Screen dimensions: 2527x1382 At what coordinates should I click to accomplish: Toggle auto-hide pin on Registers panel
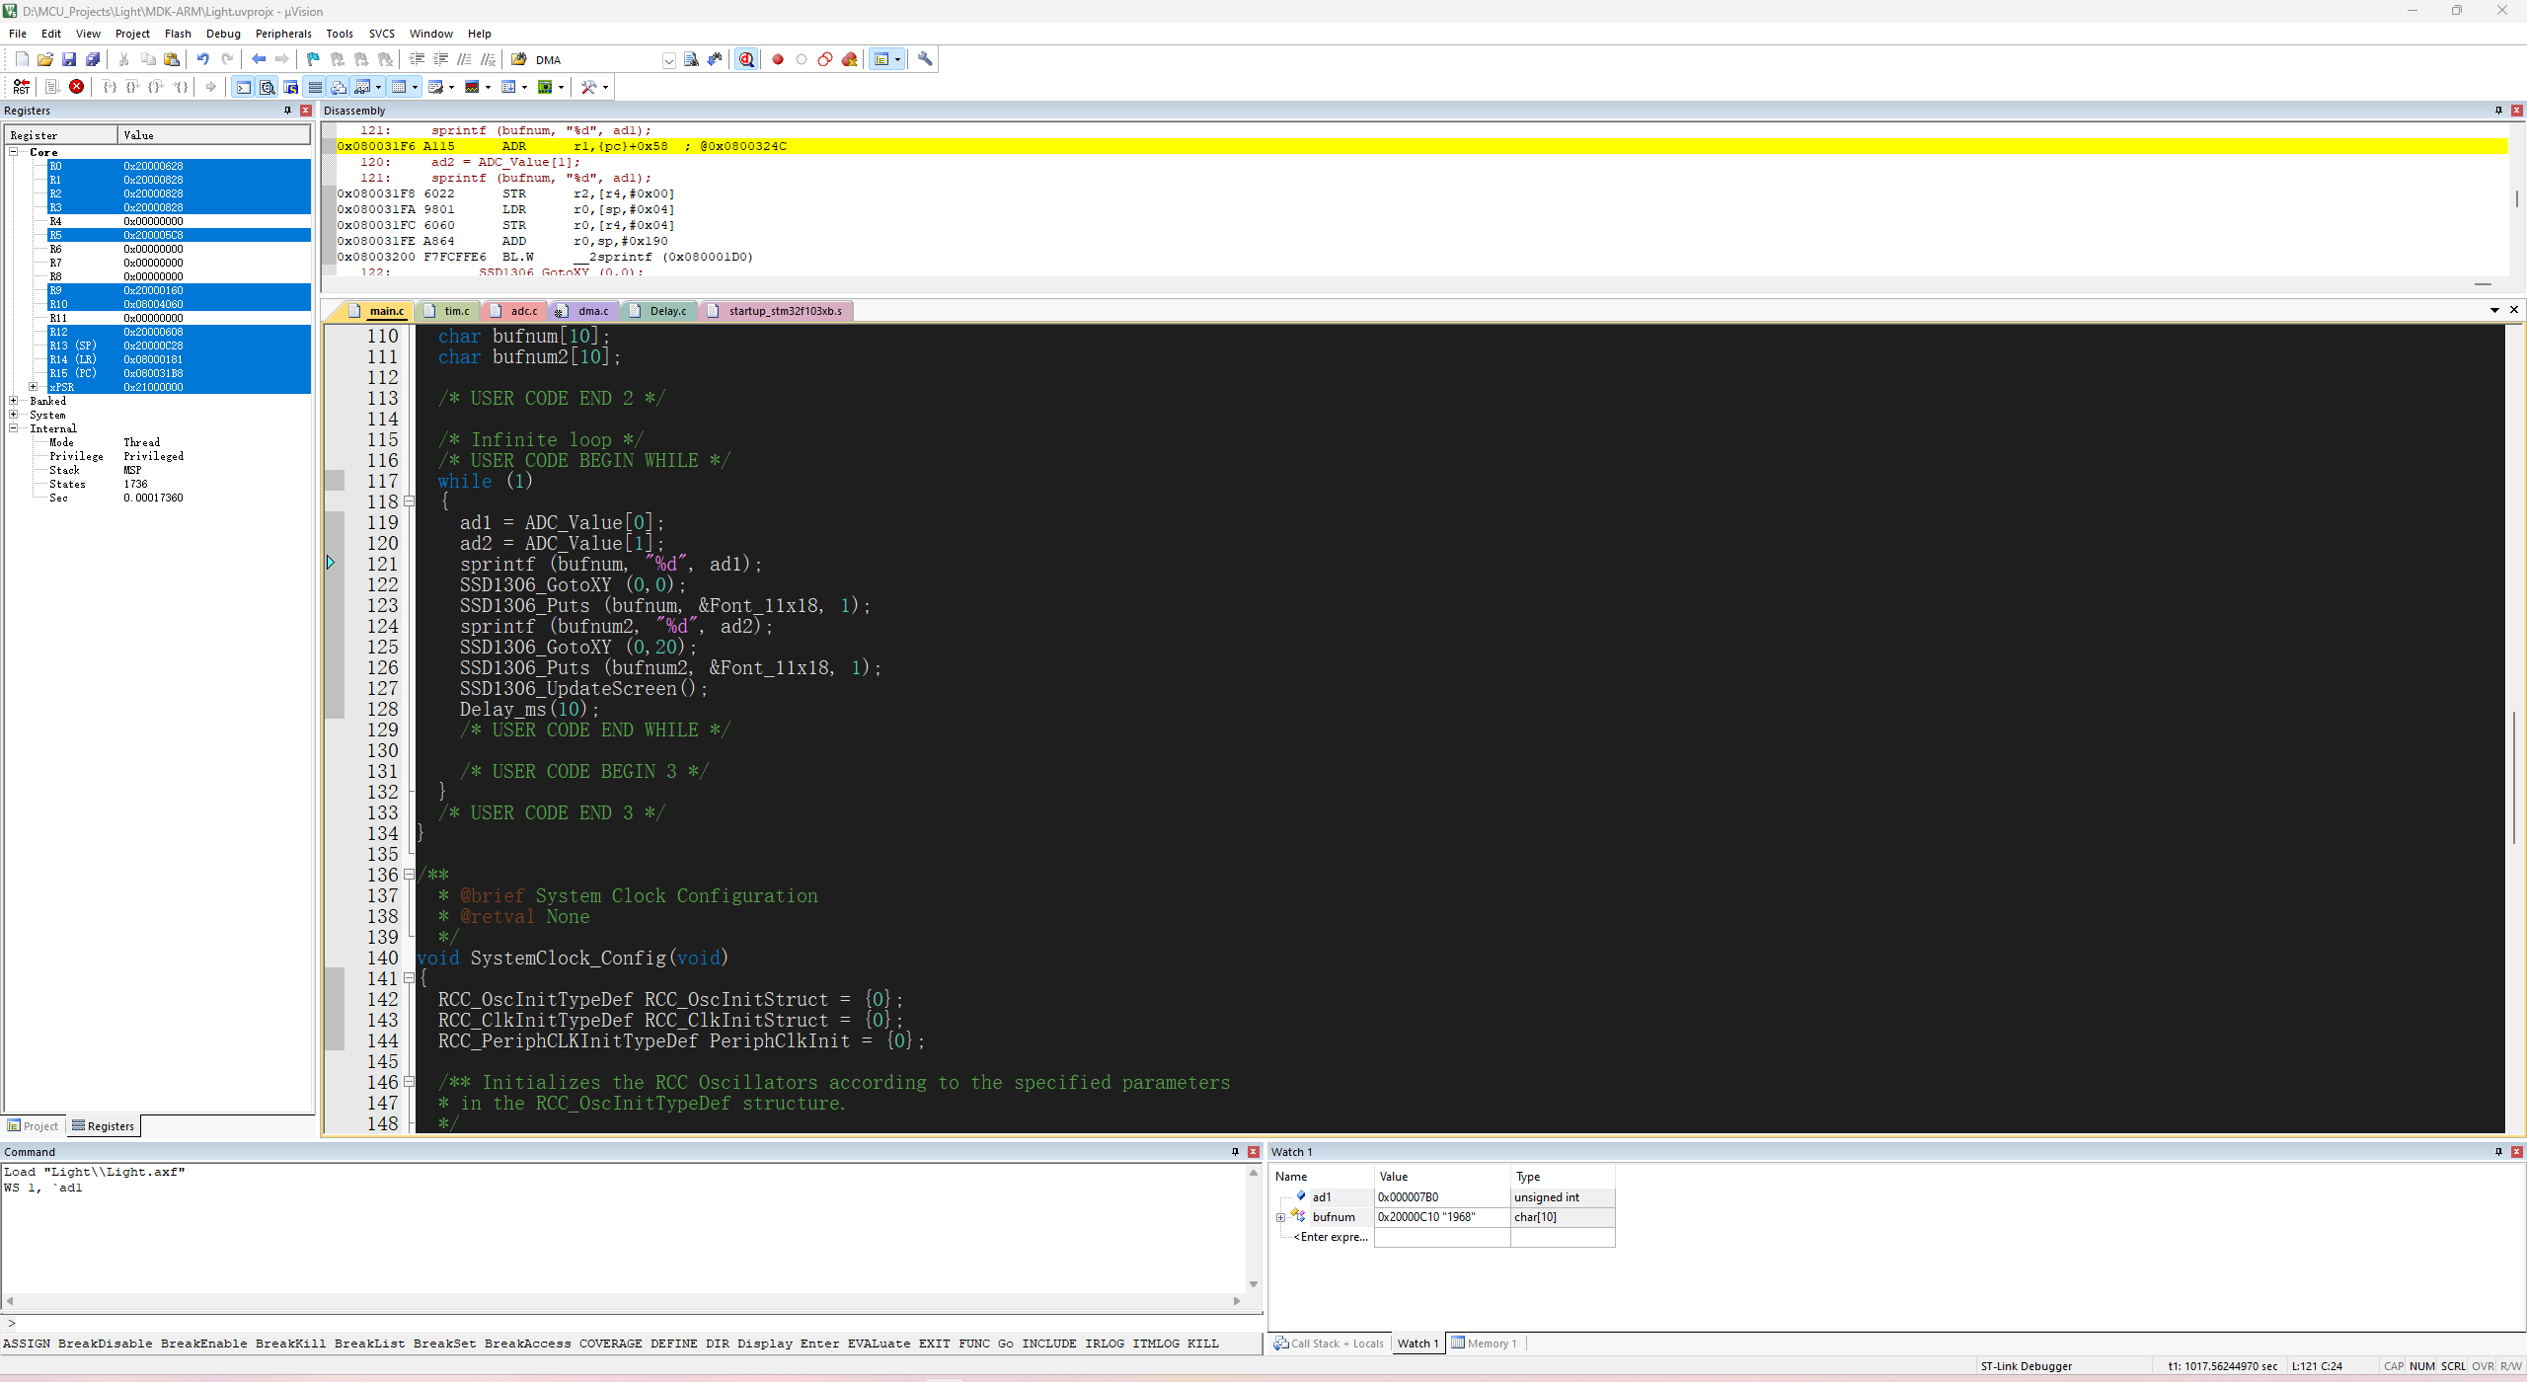288,111
